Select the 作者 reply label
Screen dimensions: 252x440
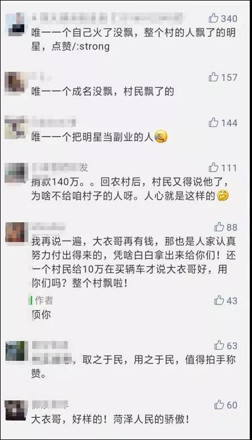pos(44,300)
